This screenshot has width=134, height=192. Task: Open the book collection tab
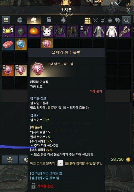pyautogui.click(x=49, y=20)
